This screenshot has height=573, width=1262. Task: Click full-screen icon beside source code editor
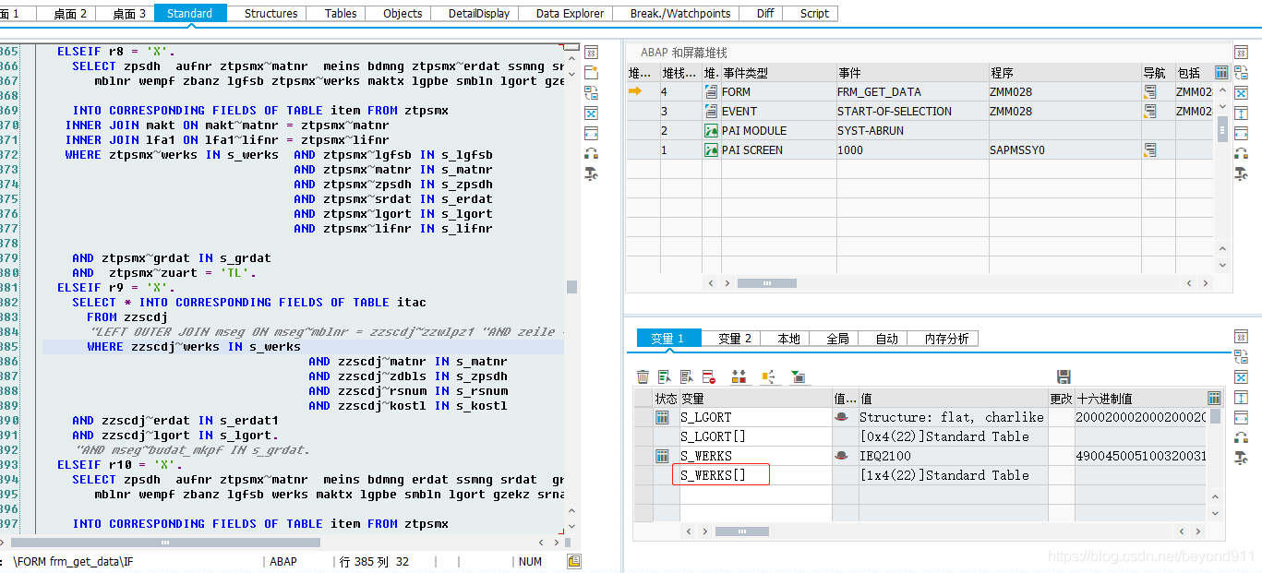click(592, 113)
